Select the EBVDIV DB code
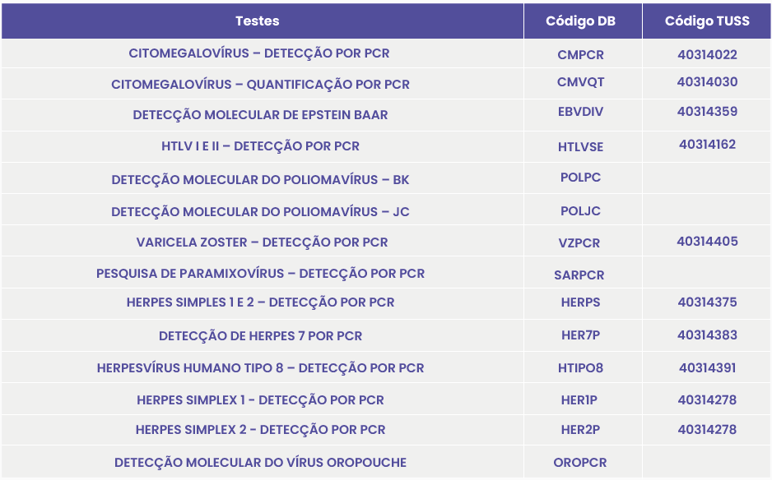 click(580, 113)
